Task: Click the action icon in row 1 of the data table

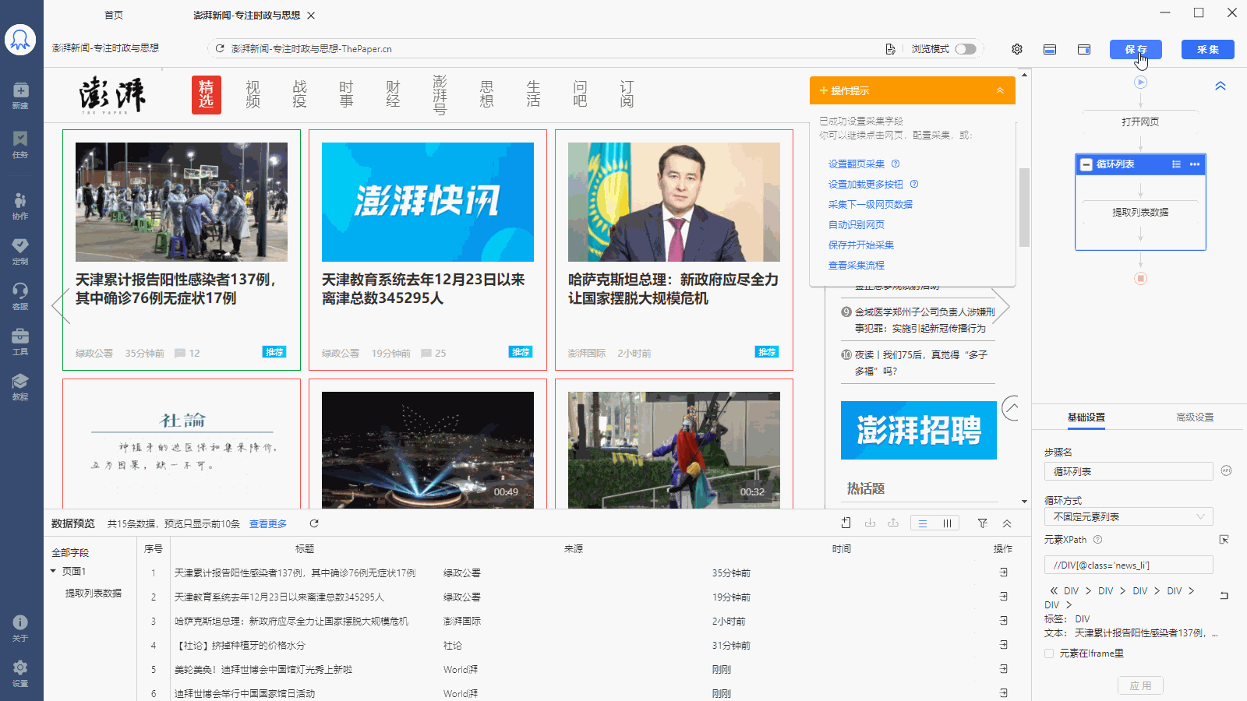Action: click(x=1003, y=572)
